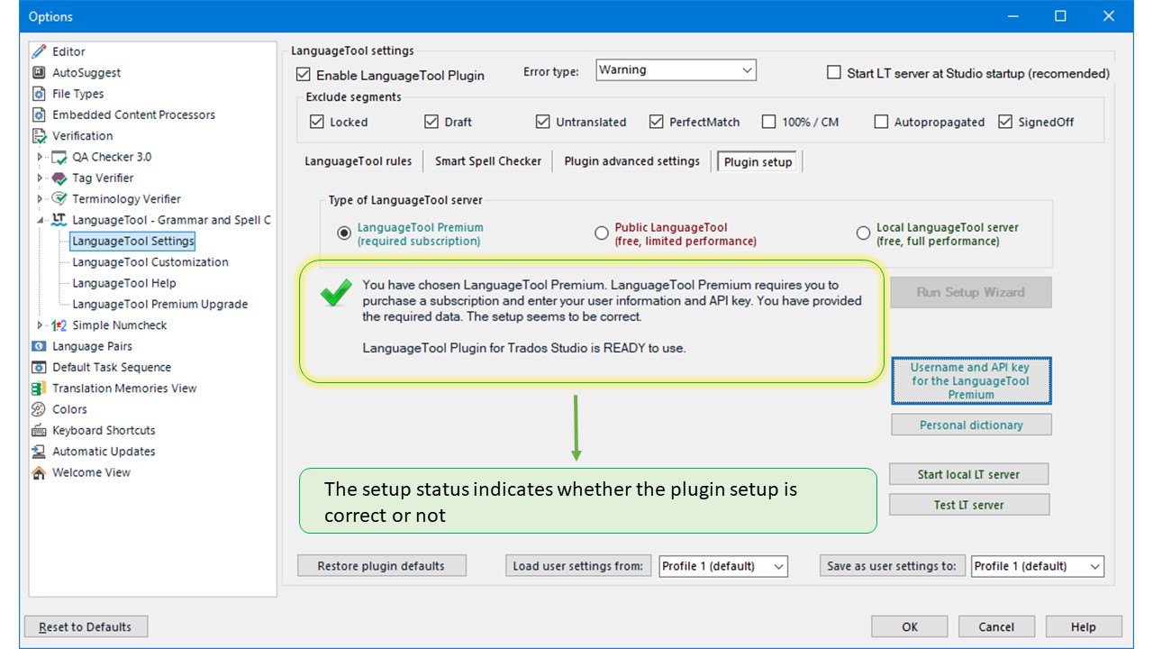Select the Public LanguageTool radio button
The width and height of the screenshot is (1153, 649).
(x=602, y=233)
